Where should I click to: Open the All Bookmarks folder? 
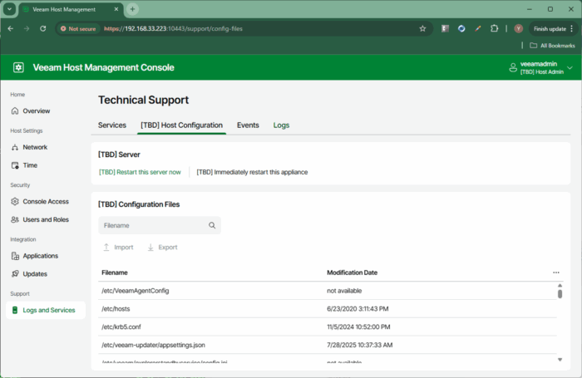[552, 46]
